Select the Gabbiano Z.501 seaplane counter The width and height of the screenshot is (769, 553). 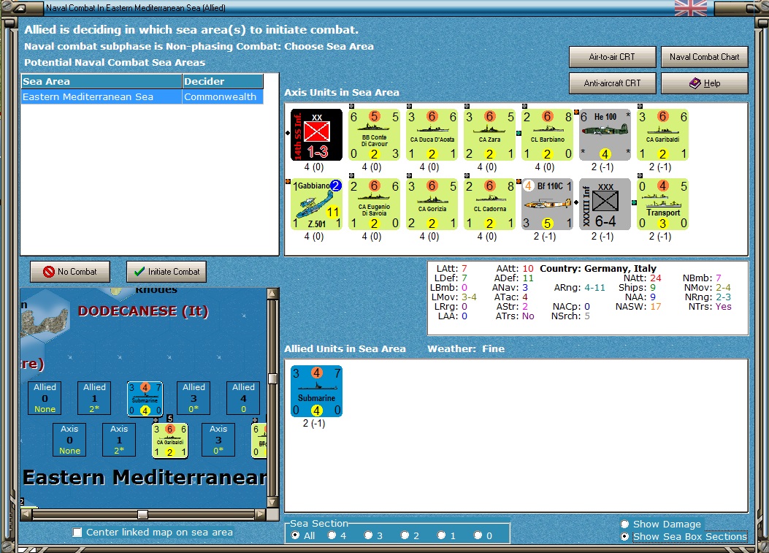coord(316,204)
